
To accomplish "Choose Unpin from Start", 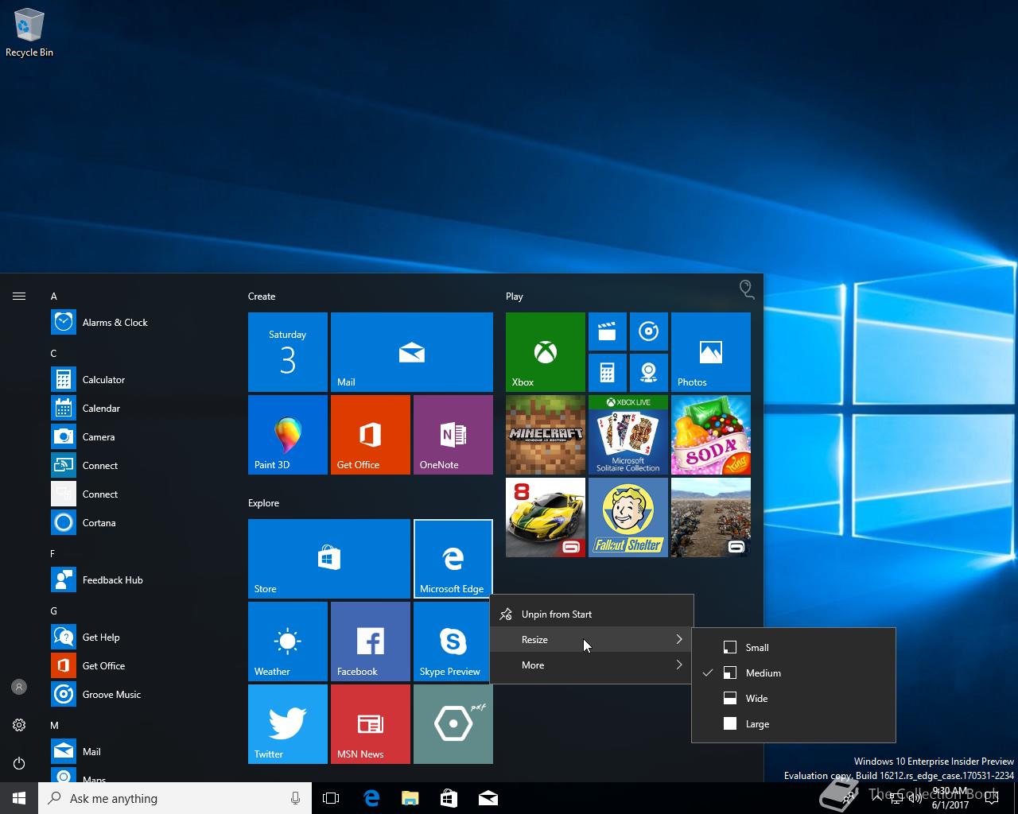I will pyautogui.click(x=592, y=614).
